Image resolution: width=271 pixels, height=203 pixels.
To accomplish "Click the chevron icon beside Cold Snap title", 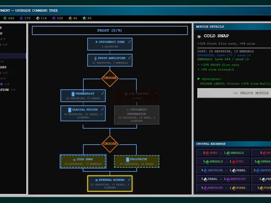I will (199, 36).
